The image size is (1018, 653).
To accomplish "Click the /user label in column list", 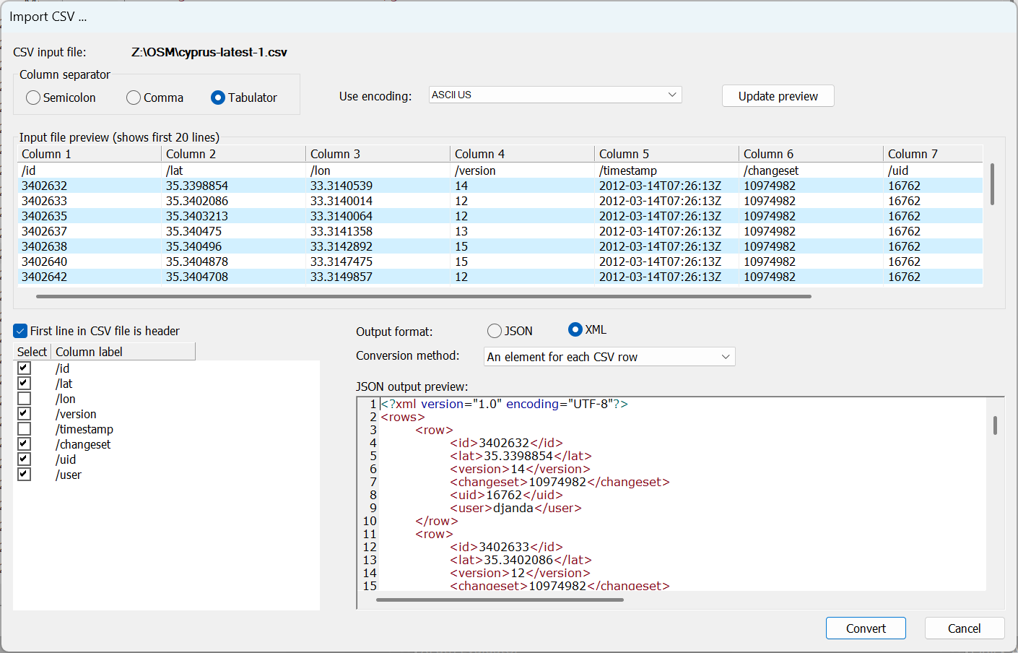I will point(69,475).
